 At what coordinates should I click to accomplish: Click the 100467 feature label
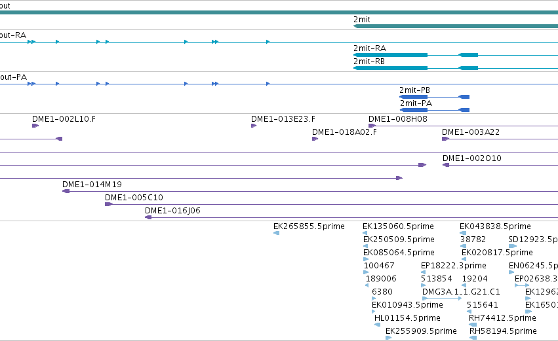click(x=379, y=266)
